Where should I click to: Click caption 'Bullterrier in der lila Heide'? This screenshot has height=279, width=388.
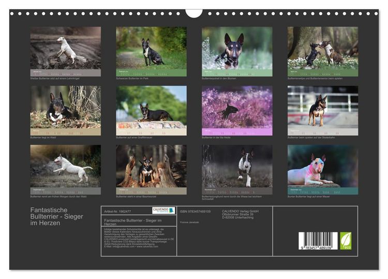(x=216, y=137)
